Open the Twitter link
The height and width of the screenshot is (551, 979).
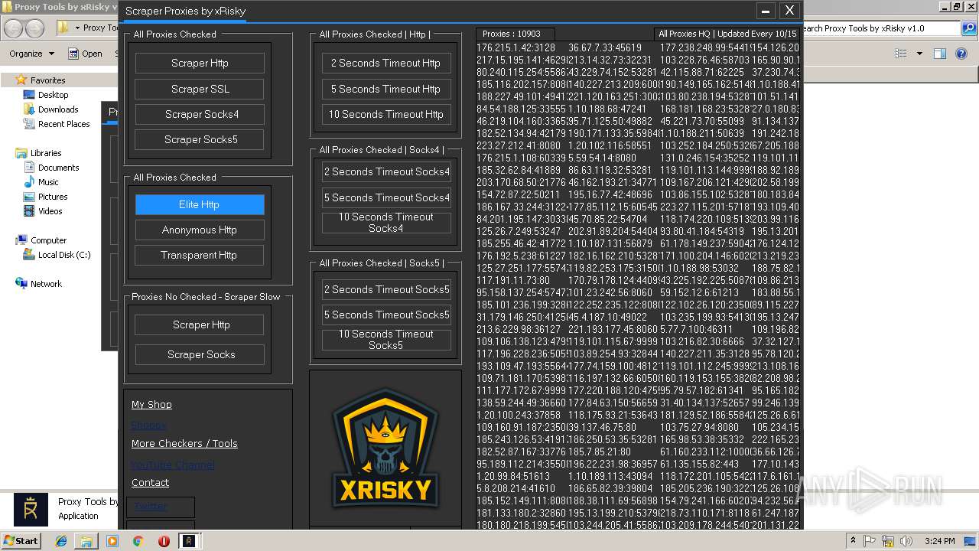(x=150, y=506)
